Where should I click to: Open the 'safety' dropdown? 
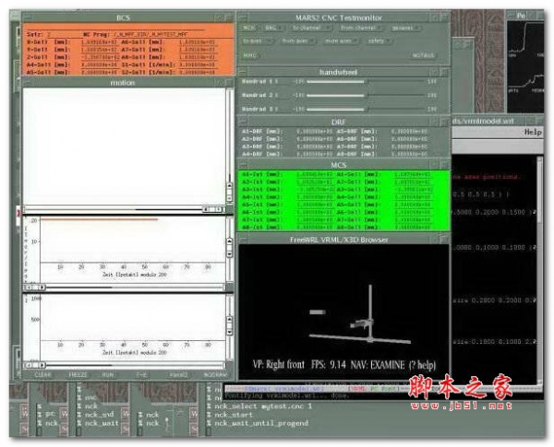[x=379, y=41]
